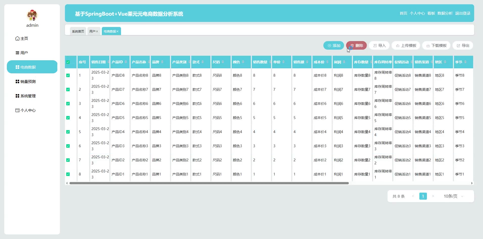Viewport: 483px width, 239px height.
Task: Sort the table by 颜色 column arrows
Action: point(243,62)
